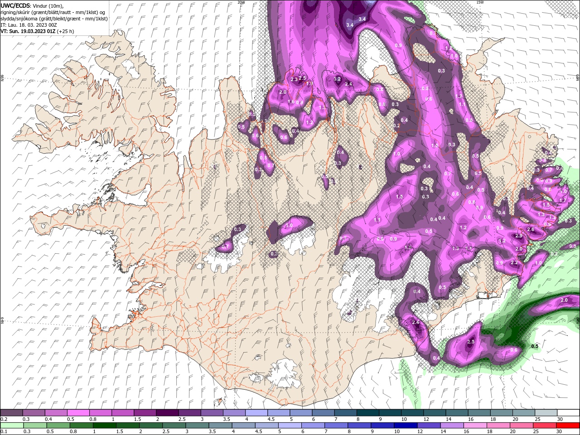The height and width of the screenshot is (435, 580).
Task: Select the rain legend swatch labeled 8
Action: coord(359,425)
